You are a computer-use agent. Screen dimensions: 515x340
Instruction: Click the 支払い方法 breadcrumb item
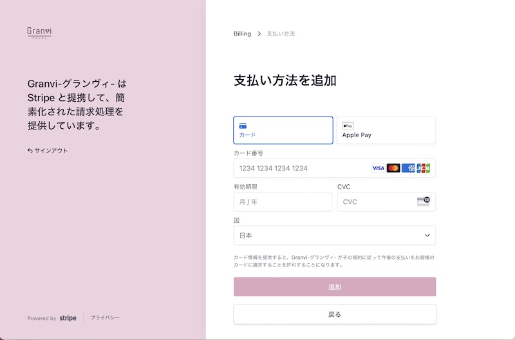(281, 34)
